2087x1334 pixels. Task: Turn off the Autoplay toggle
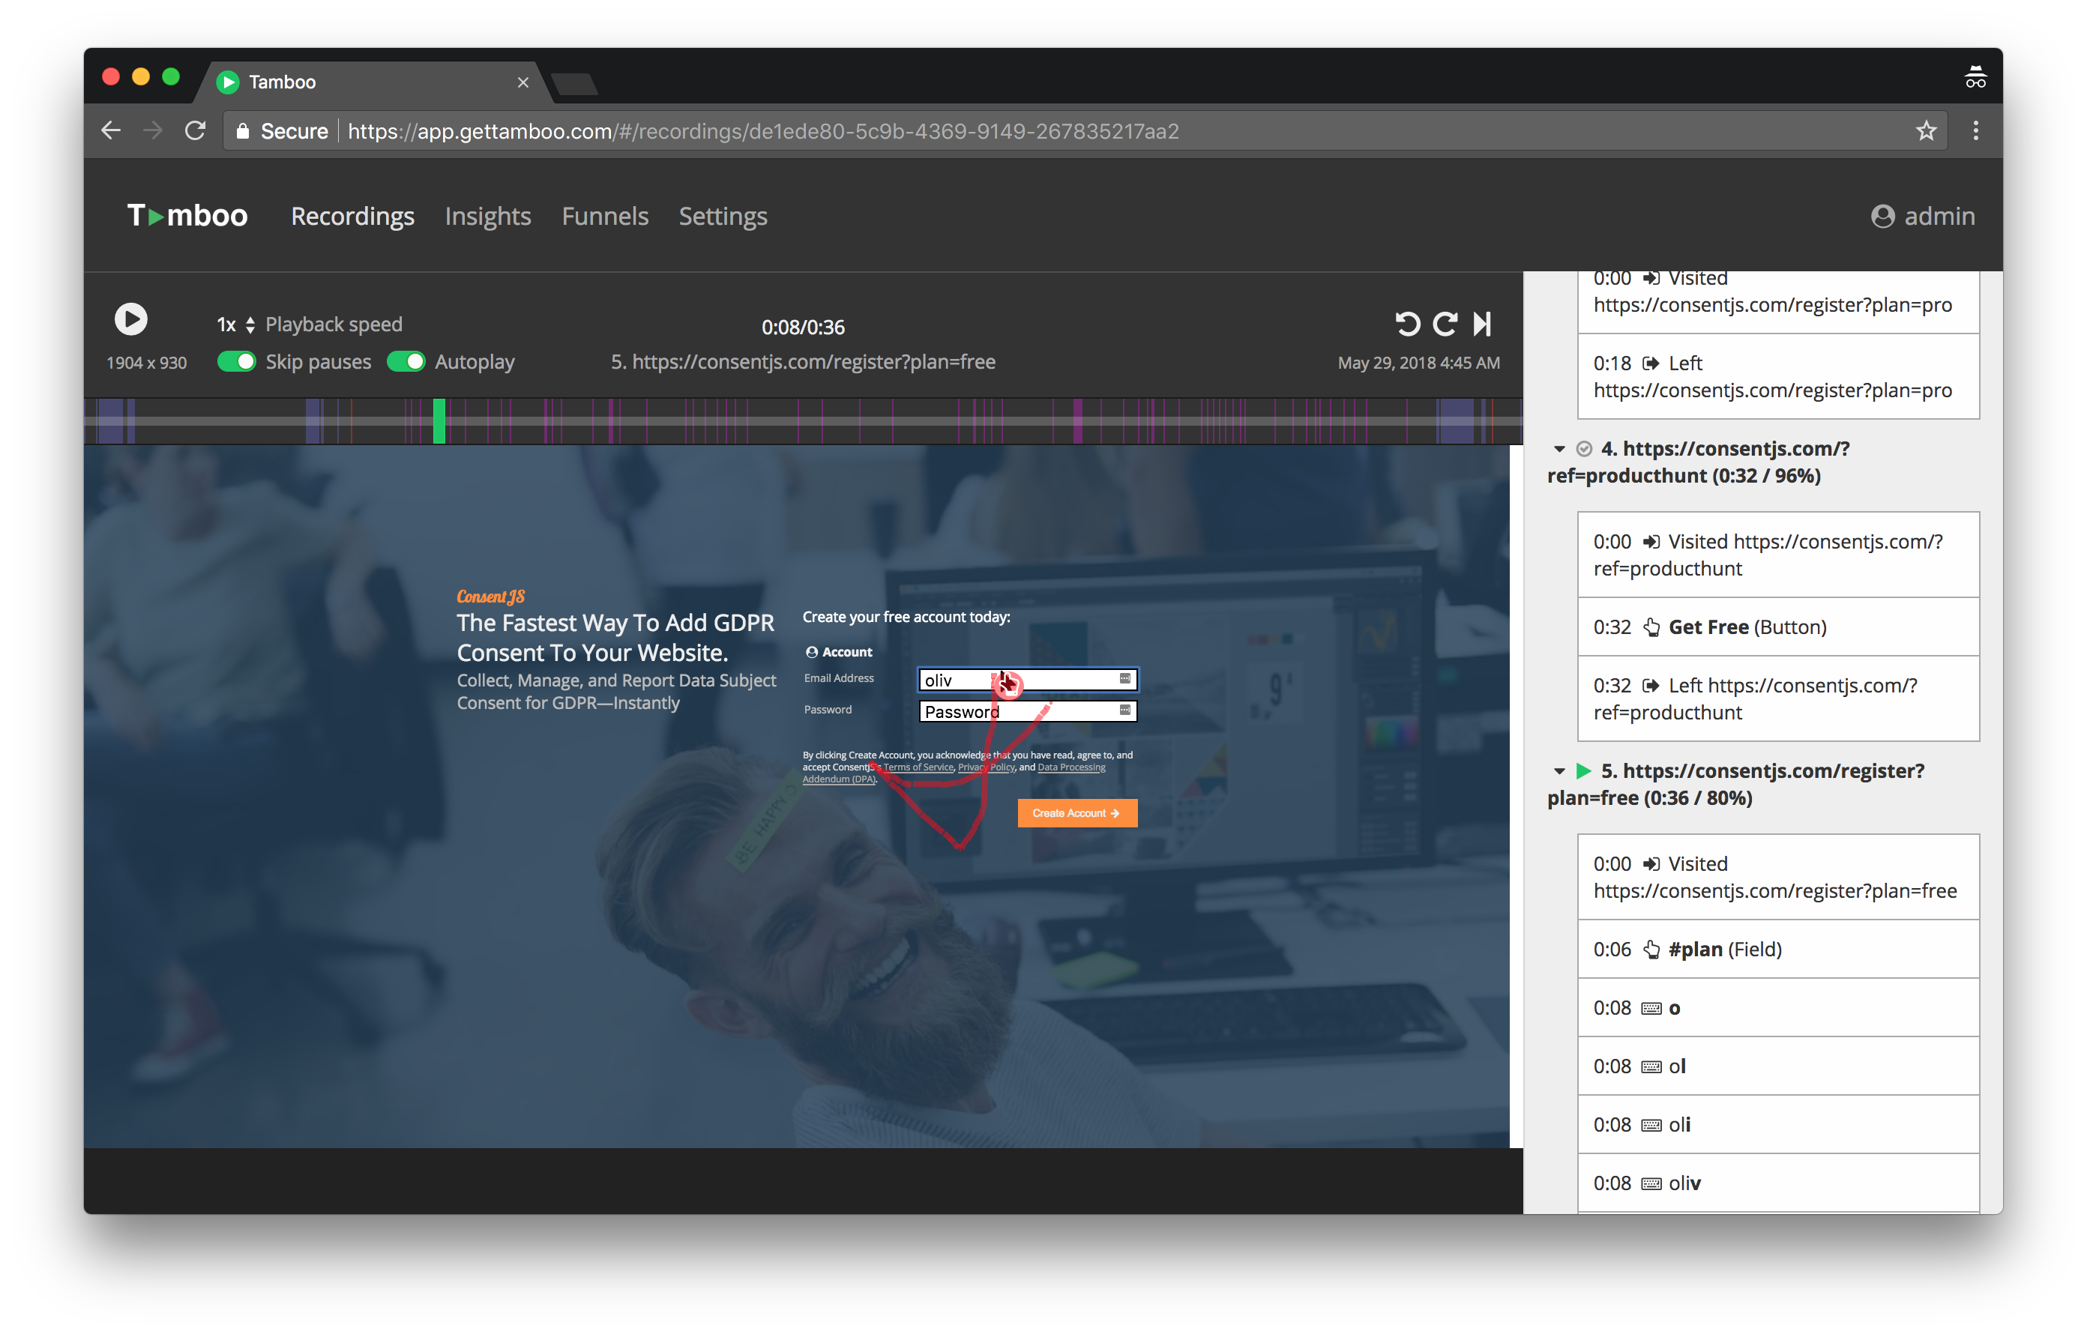tap(406, 361)
